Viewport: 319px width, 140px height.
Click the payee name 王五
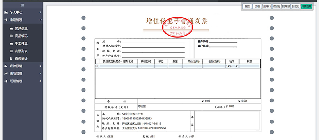click(110, 137)
